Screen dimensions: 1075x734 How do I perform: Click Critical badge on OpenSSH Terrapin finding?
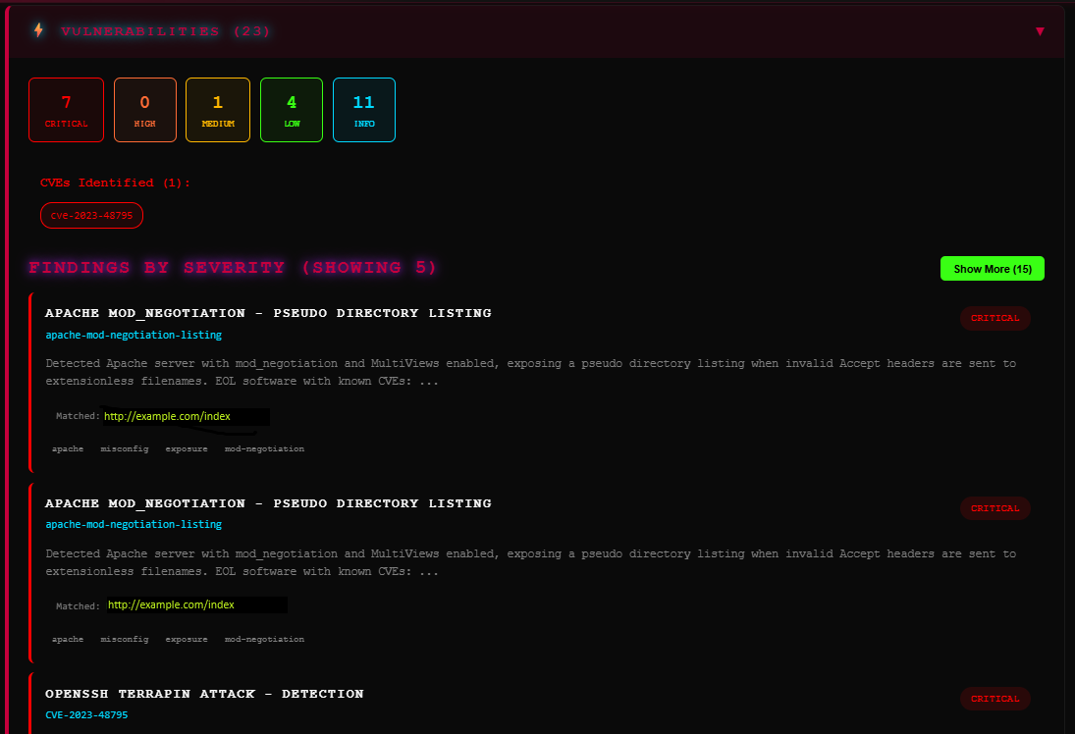994,699
